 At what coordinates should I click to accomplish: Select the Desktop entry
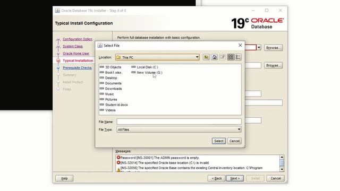pyautogui.click(x=111, y=78)
